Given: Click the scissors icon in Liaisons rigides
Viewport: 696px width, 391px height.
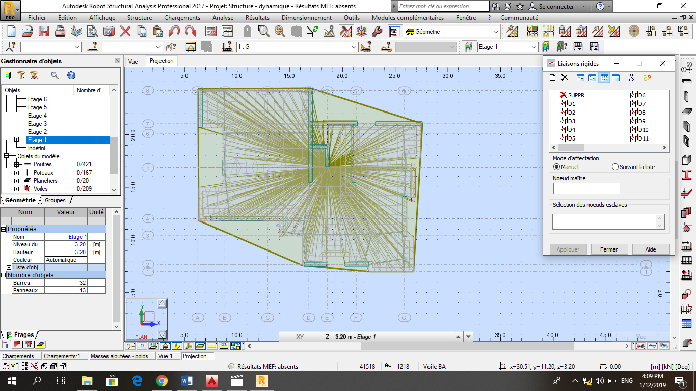Looking at the screenshot, I should click(631, 78).
